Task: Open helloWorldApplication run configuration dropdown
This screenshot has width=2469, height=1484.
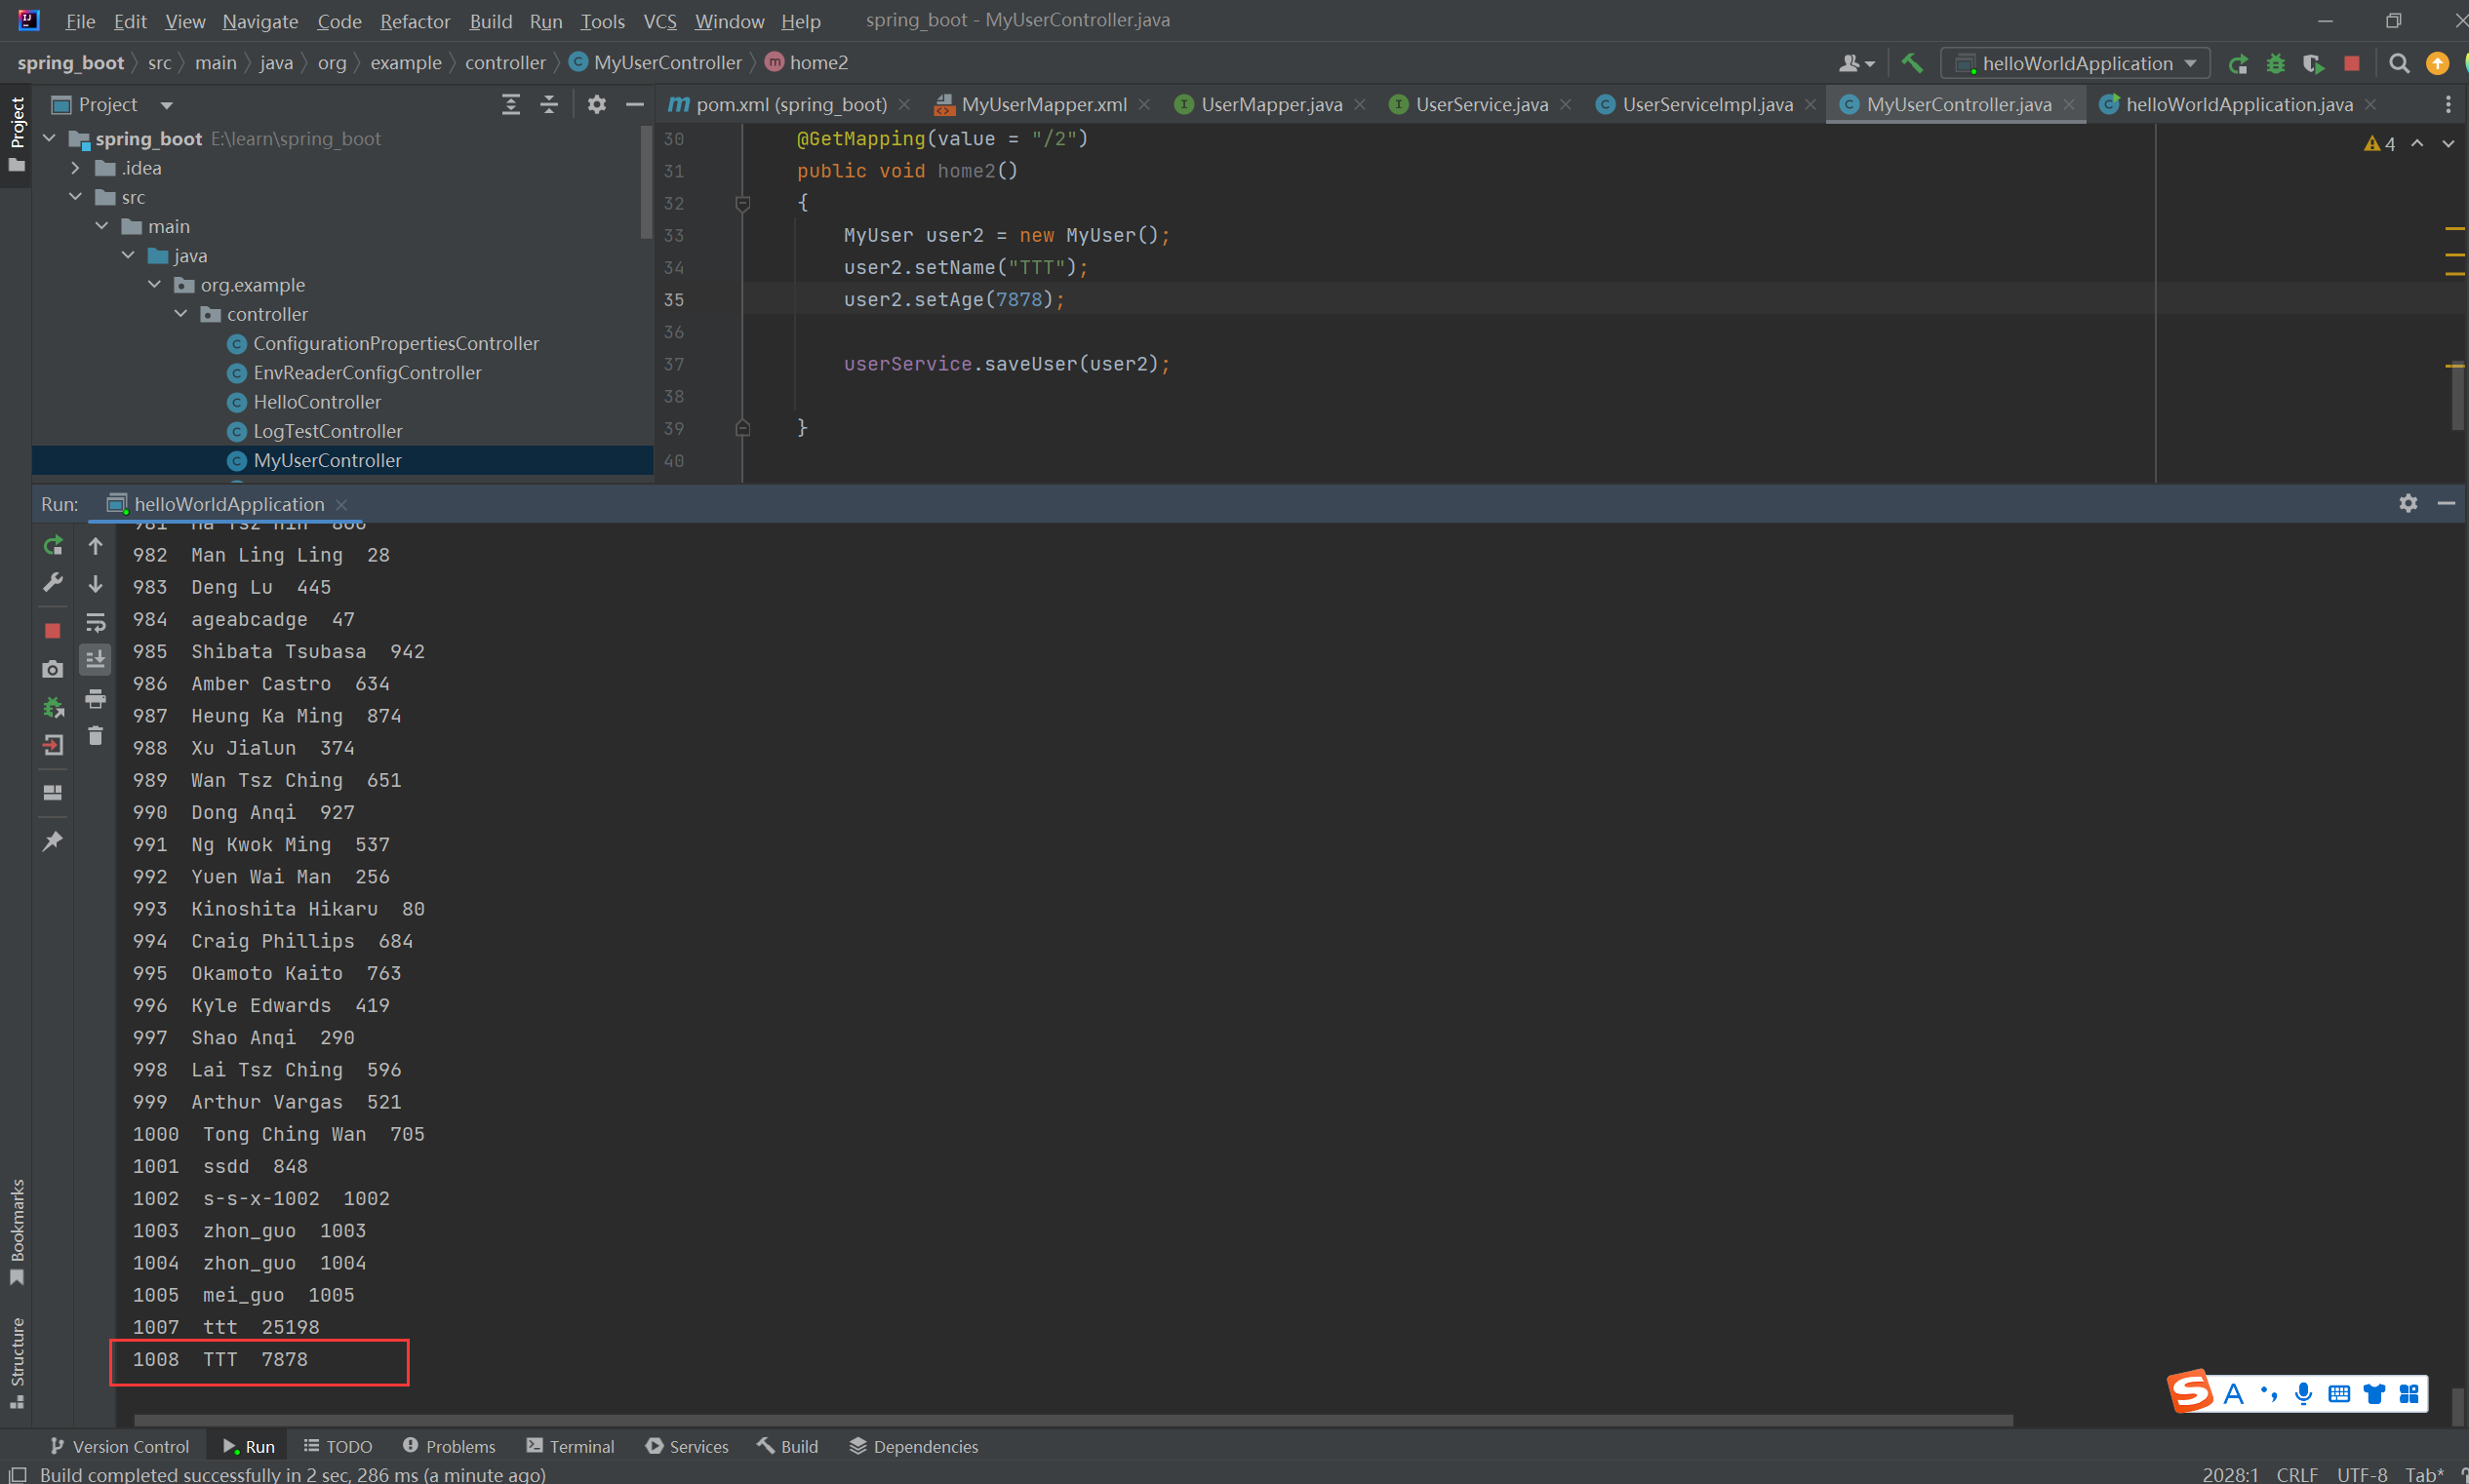Action: (x=2076, y=63)
